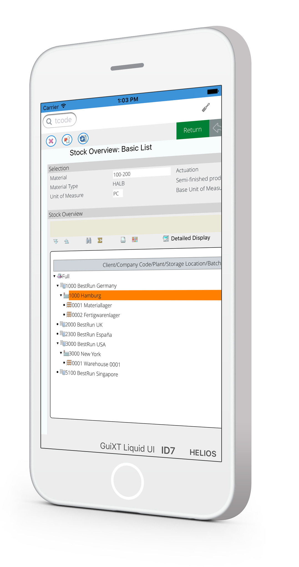Click the expand all double-down arrow icon
Viewport: 299px width, 567px height.
pos(56,241)
